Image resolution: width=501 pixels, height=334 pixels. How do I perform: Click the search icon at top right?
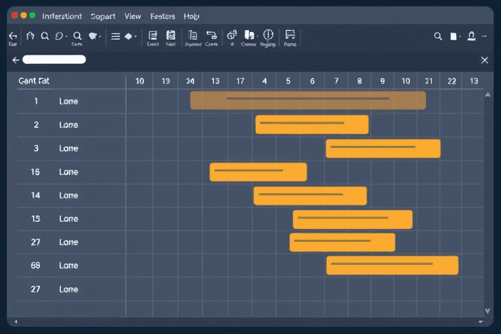pyautogui.click(x=438, y=37)
